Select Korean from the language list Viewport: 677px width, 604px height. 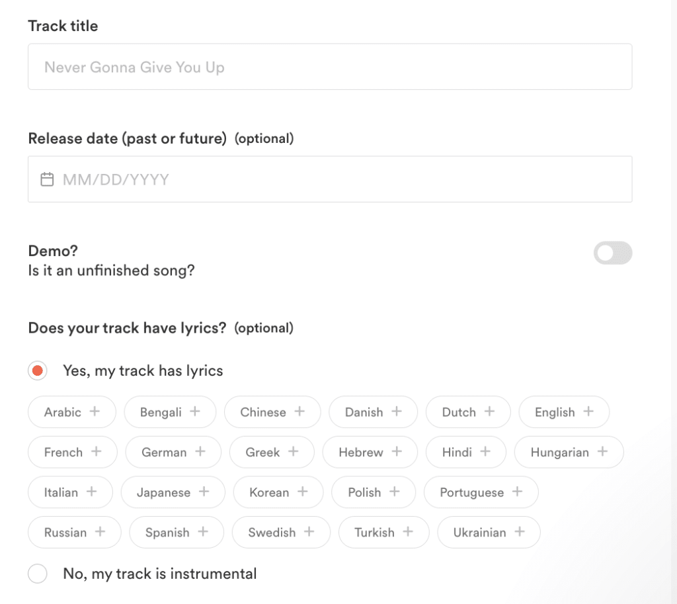click(278, 492)
